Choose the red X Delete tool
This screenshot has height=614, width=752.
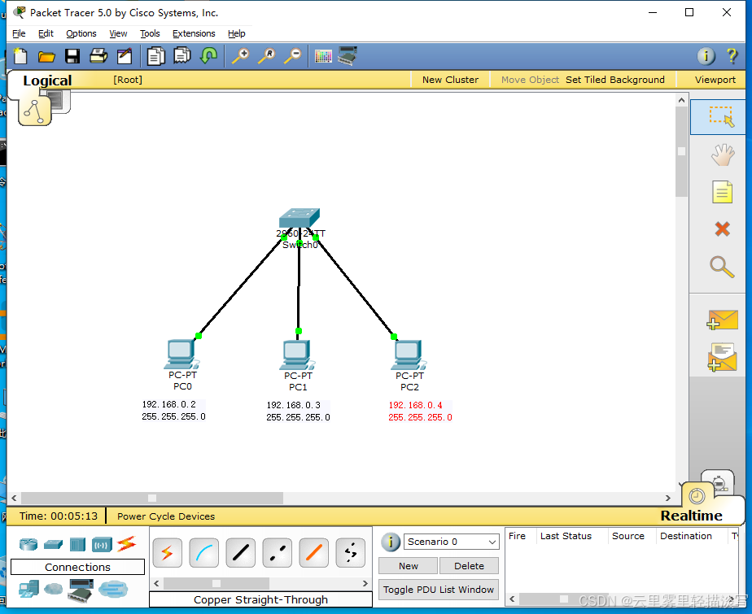tap(722, 229)
